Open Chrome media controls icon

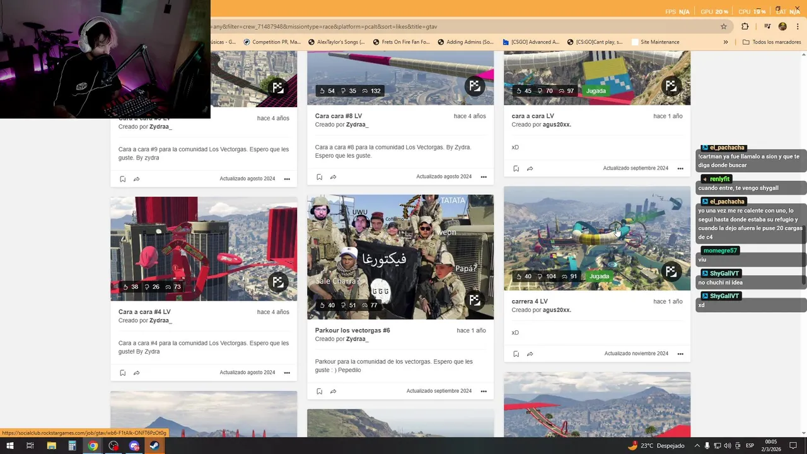point(767,26)
